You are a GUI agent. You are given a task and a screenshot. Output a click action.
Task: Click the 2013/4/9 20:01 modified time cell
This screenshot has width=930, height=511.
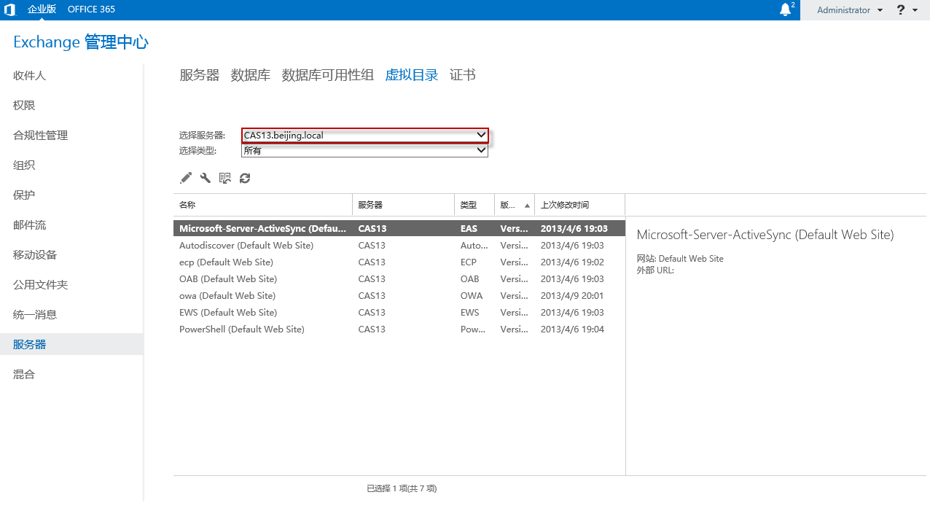click(572, 296)
